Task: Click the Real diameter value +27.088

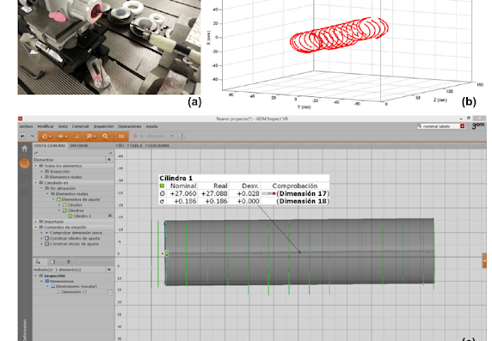Action: (x=214, y=193)
